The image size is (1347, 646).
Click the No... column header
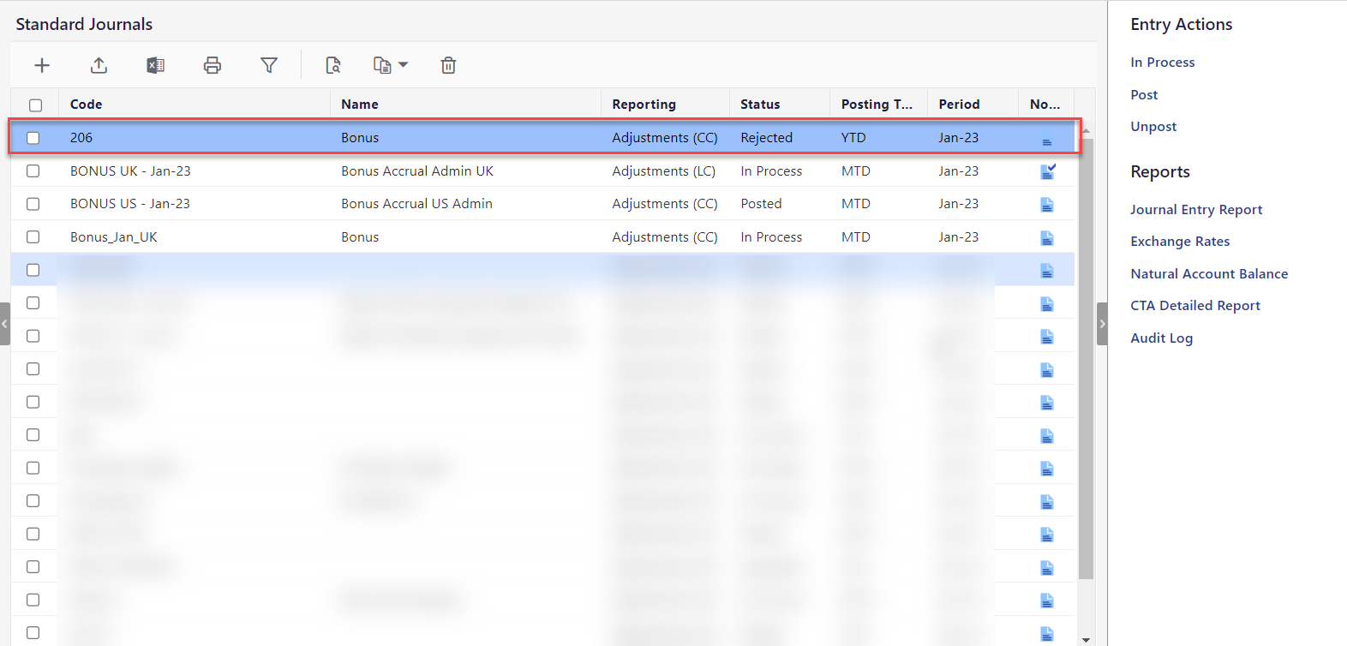pyautogui.click(x=1045, y=104)
